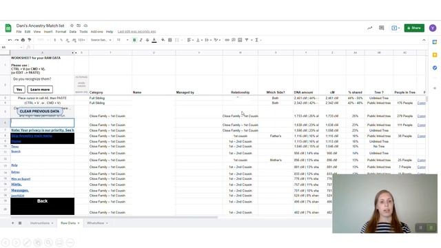The width and height of the screenshot is (441, 248).
Task: Open the Google account avatar
Action: (x=433, y=28)
